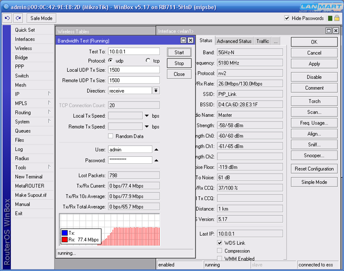Click the Torch button
Image resolution: width=344 pixels, height=271 pixels.
[x=314, y=101]
